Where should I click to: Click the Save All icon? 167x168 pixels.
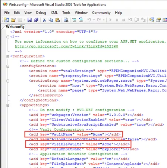pos(36,20)
